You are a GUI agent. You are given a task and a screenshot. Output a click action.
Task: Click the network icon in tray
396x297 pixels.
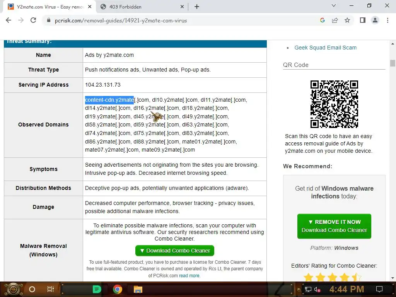[x=308, y=289]
